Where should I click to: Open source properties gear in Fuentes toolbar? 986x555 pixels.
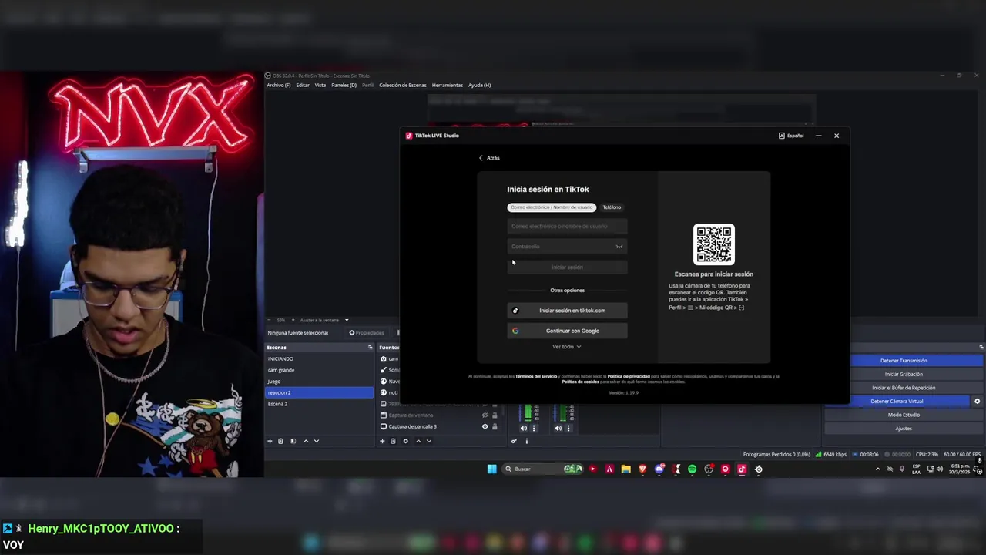click(405, 441)
